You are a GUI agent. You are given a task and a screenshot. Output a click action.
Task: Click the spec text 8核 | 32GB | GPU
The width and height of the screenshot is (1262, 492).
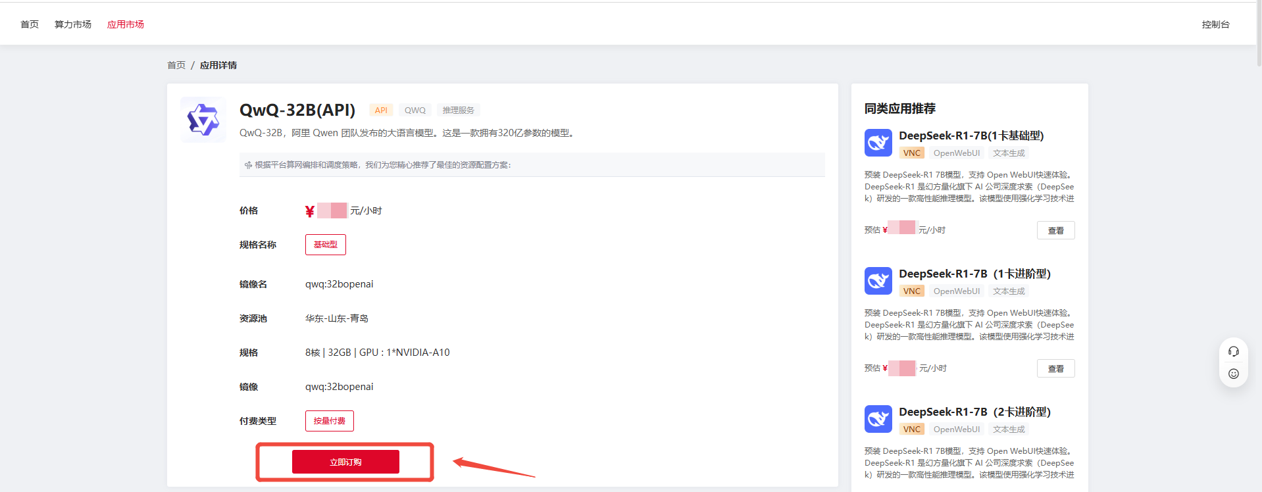click(x=378, y=353)
